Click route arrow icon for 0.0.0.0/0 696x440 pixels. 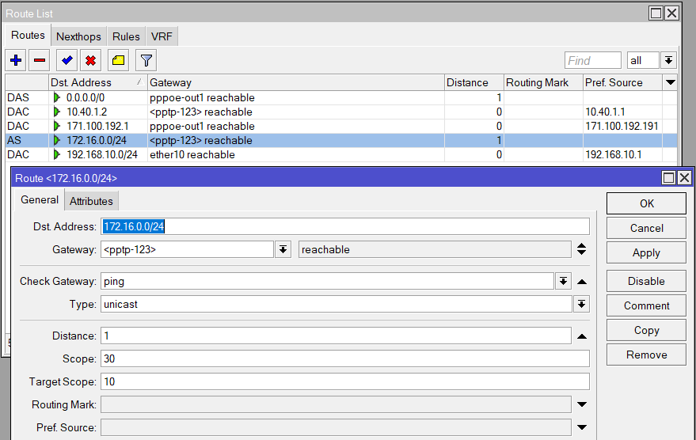point(57,97)
